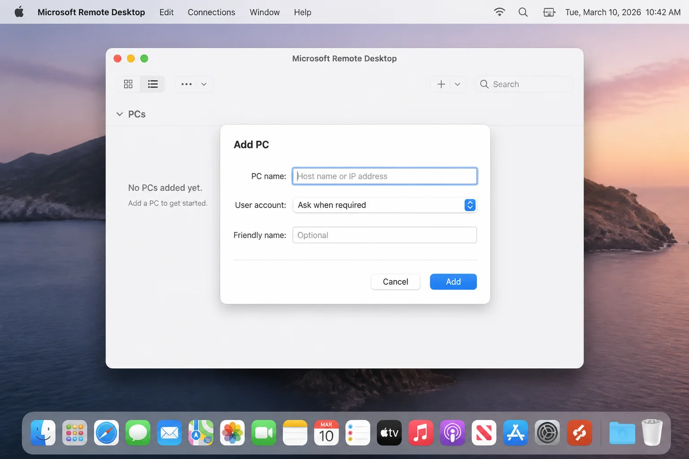
Task: Open Podcasts from the Dock
Action: click(x=452, y=433)
